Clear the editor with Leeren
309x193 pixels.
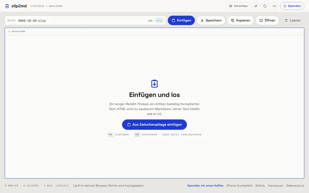[x=293, y=20]
